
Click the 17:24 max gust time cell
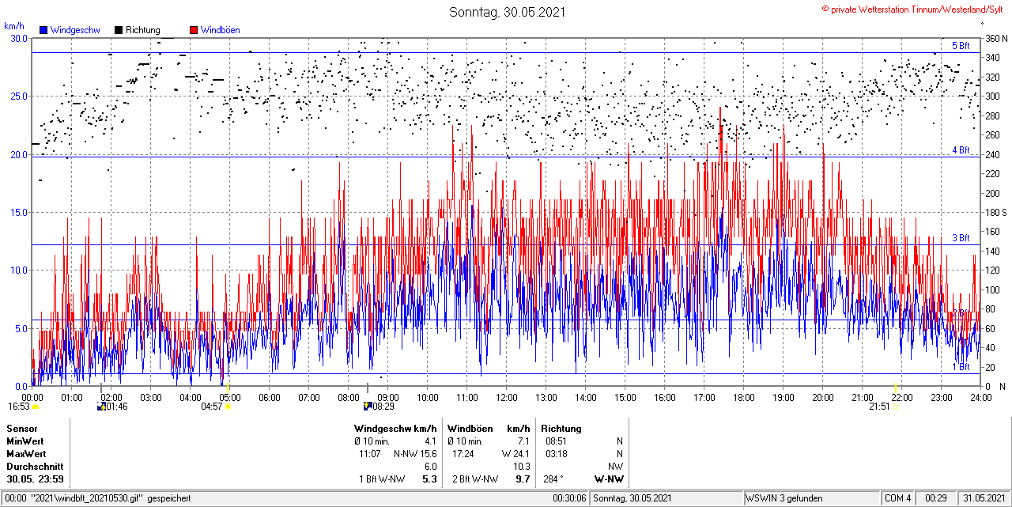point(463,454)
